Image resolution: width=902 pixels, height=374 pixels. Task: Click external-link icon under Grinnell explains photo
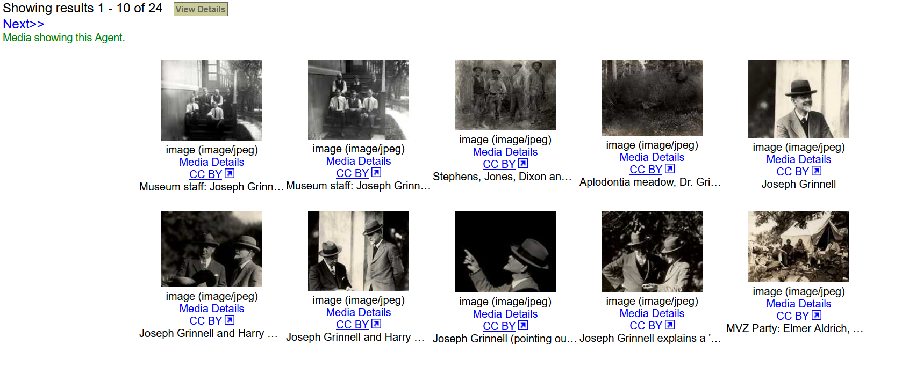[x=670, y=325]
